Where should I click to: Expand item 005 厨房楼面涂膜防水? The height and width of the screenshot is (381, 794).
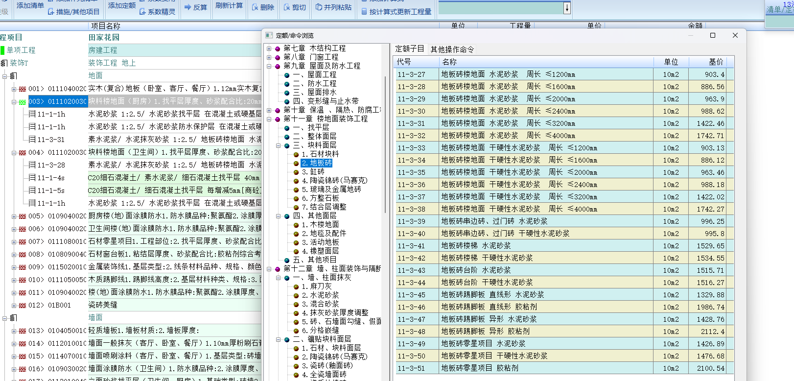[x=14, y=216]
